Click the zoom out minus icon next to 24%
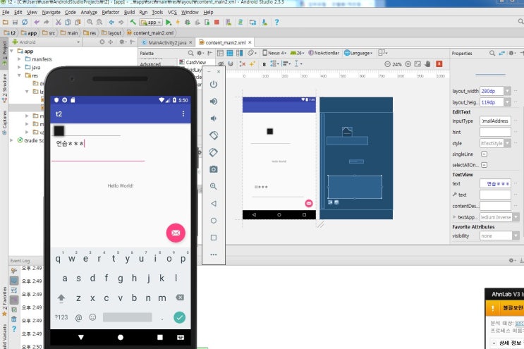This screenshot has height=349, width=524. click(x=387, y=64)
